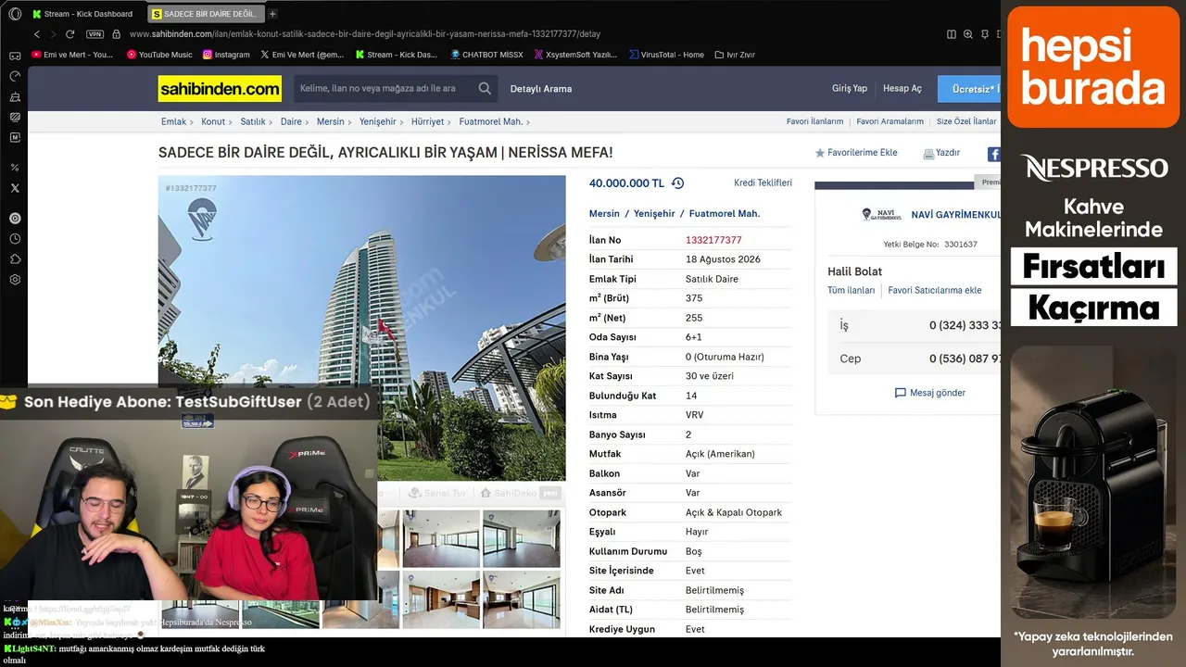
Task: Select Daire in the breadcrumb
Action: click(x=291, y=121)
